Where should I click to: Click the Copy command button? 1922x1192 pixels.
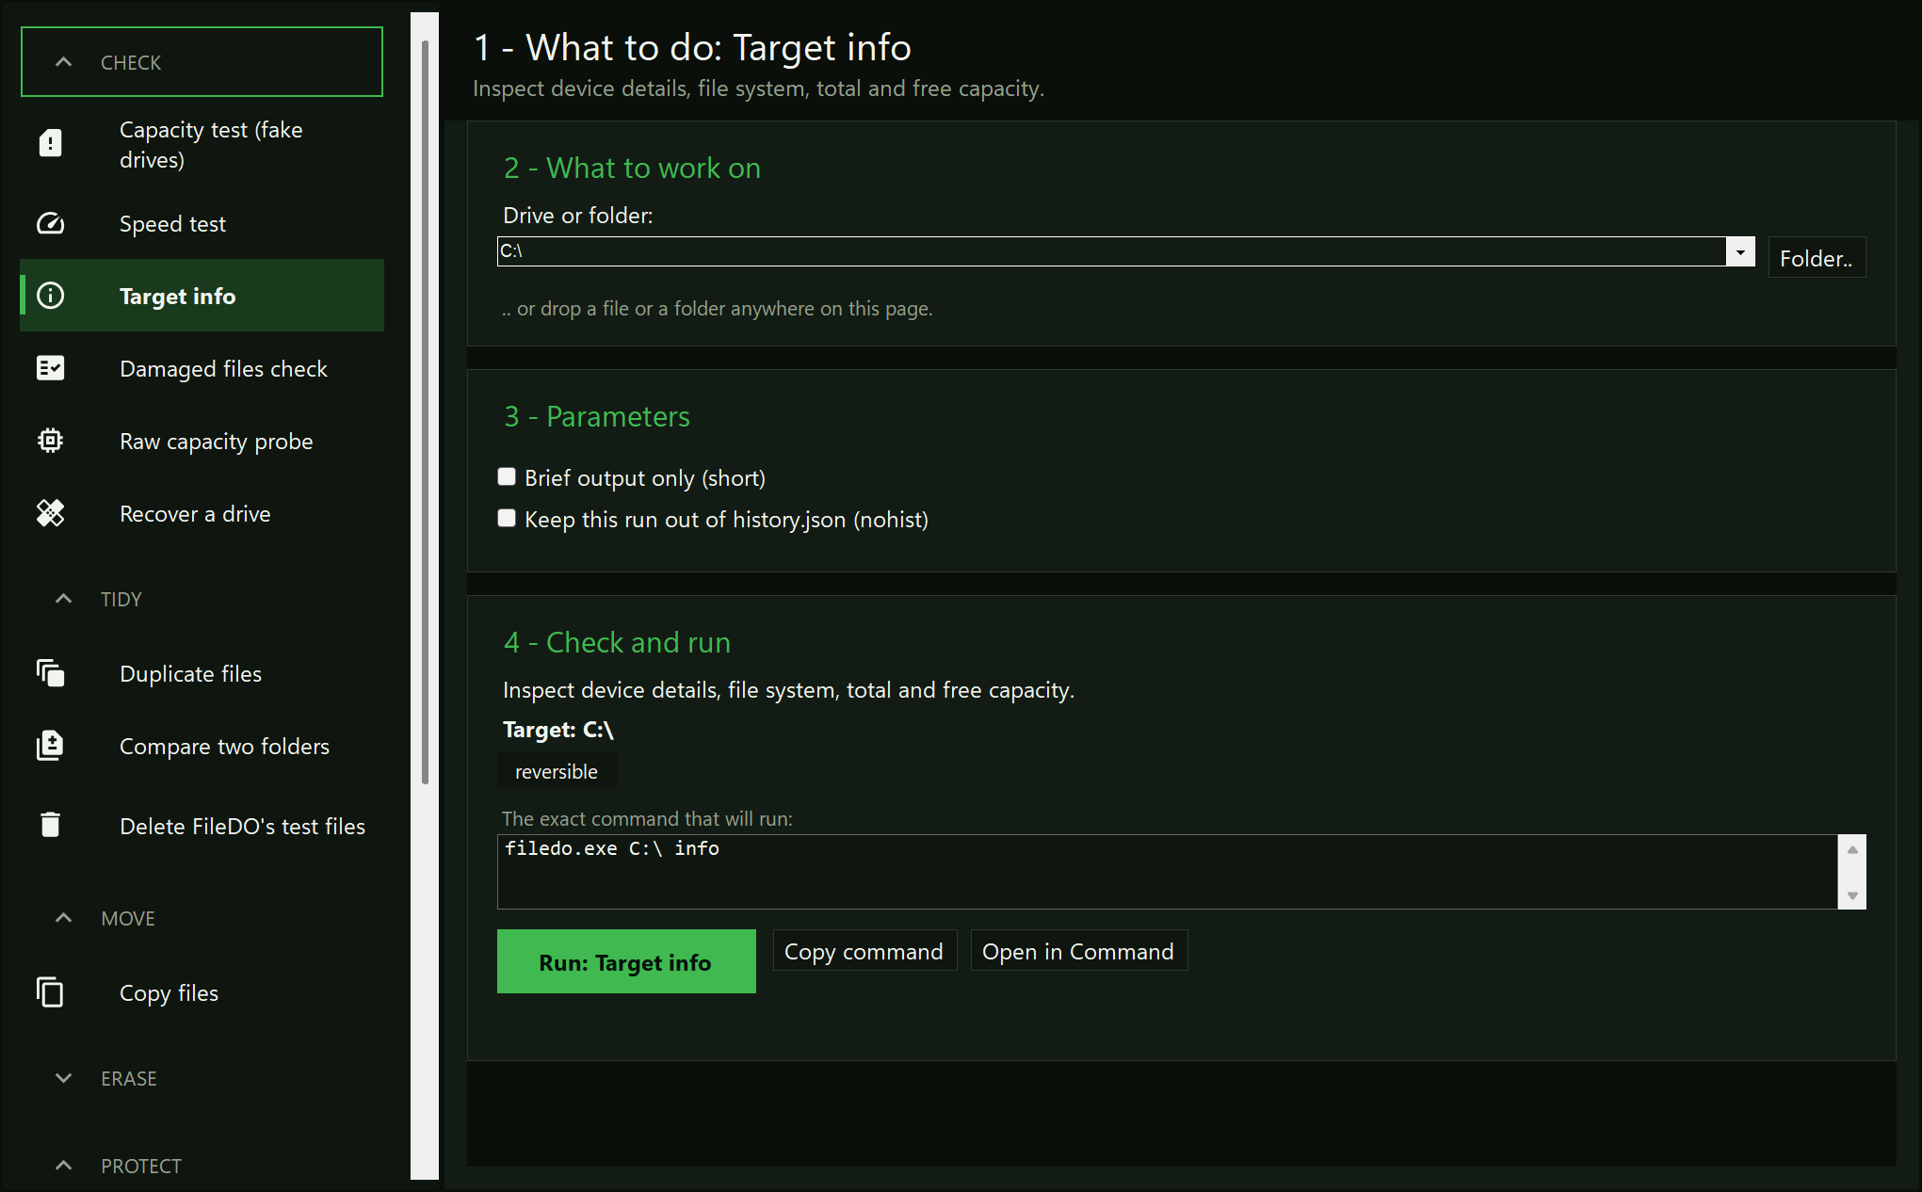tap(864, 951)
